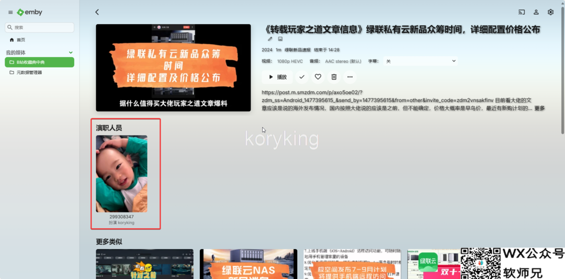Mark the video as played
565x279 pixels.
tap(302, 77)
